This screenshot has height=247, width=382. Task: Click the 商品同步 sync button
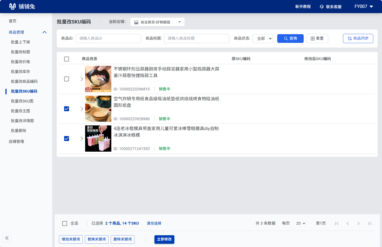(358, 39)
